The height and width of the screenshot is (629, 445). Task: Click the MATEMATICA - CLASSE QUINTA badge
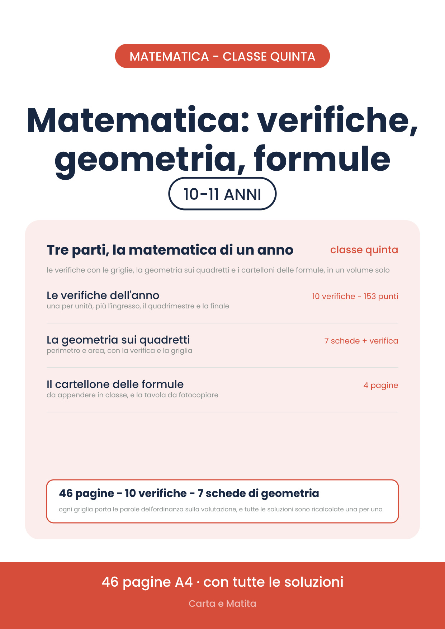point(222,56)
